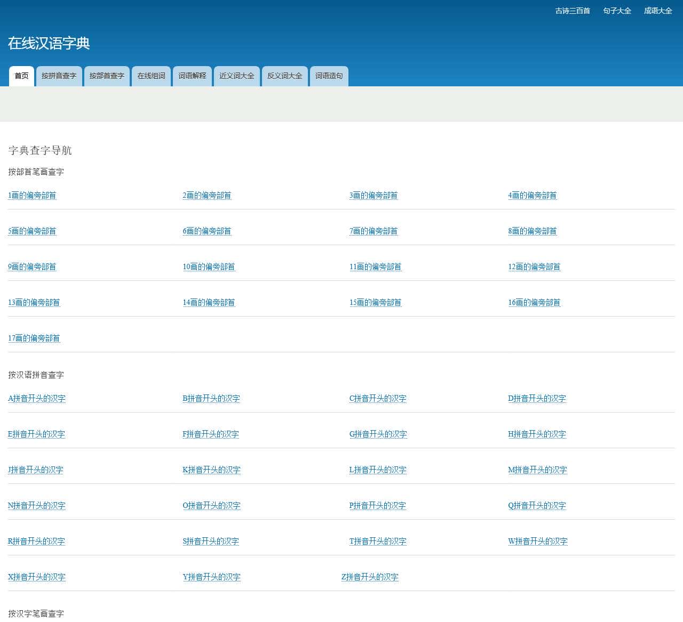Click the 17画的偏旁部首 link

coord(34,338)
